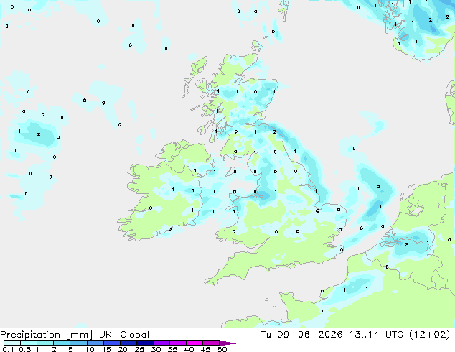Click the '25' legend scale label

tap(139, 349)
